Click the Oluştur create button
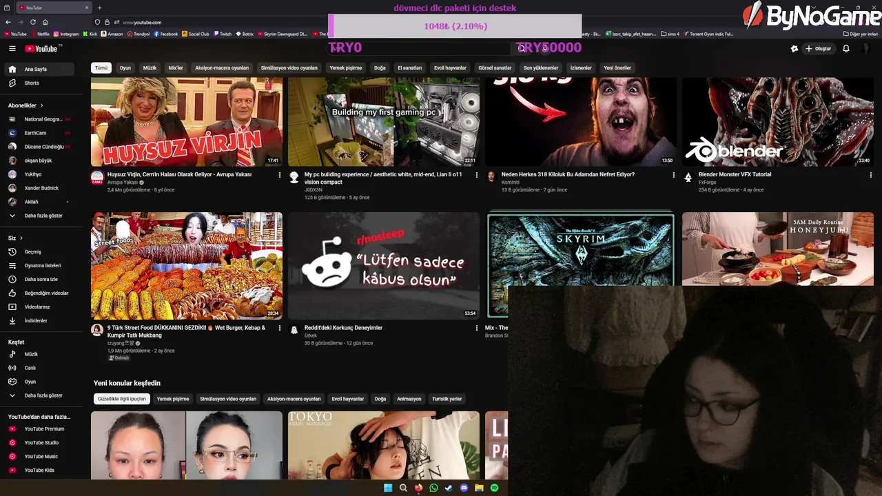Image resolution: width=882 pixels, height=496 pixels. (x=819, y=48)
